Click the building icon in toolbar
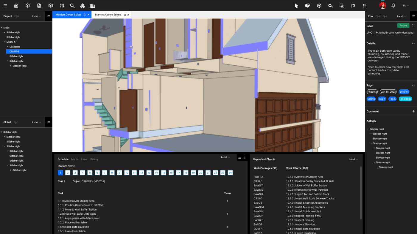This screenshot has height=234, width=417. (92, 6)
